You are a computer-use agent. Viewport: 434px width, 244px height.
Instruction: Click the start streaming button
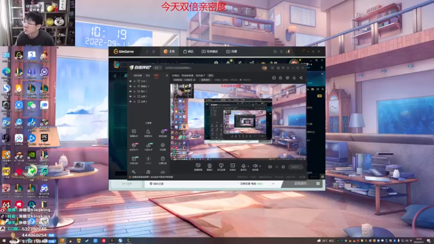[295, 167]
